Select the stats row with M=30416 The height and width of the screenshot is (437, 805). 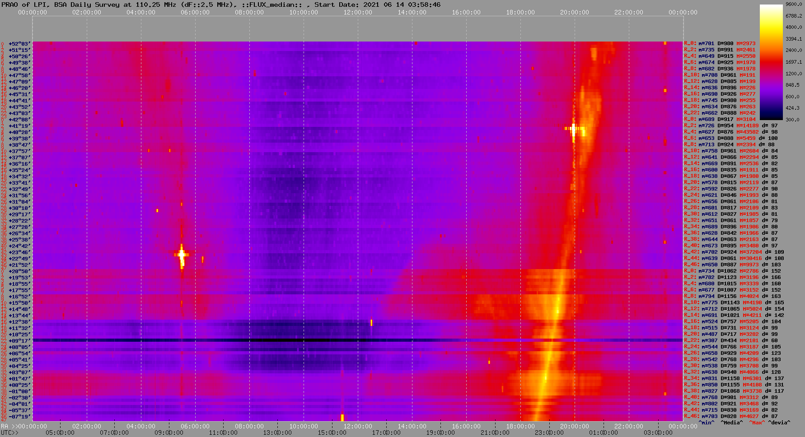734,259
